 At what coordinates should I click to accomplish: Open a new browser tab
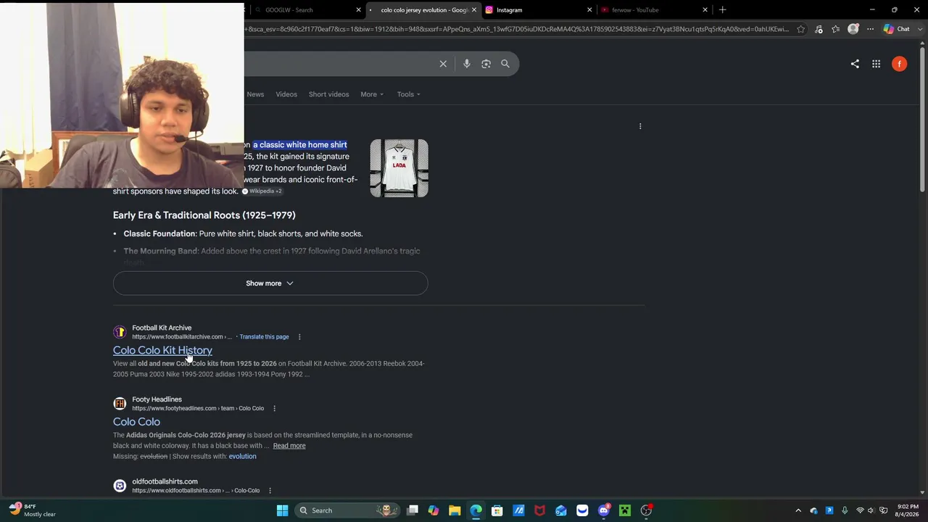click(x=722, y=10)
